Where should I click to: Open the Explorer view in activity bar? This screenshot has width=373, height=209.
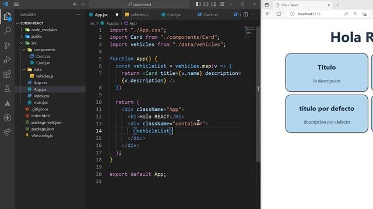[7, 16]
